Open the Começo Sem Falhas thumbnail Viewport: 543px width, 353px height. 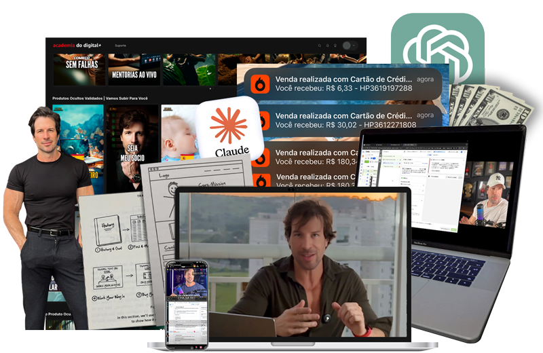pos(79,69)
